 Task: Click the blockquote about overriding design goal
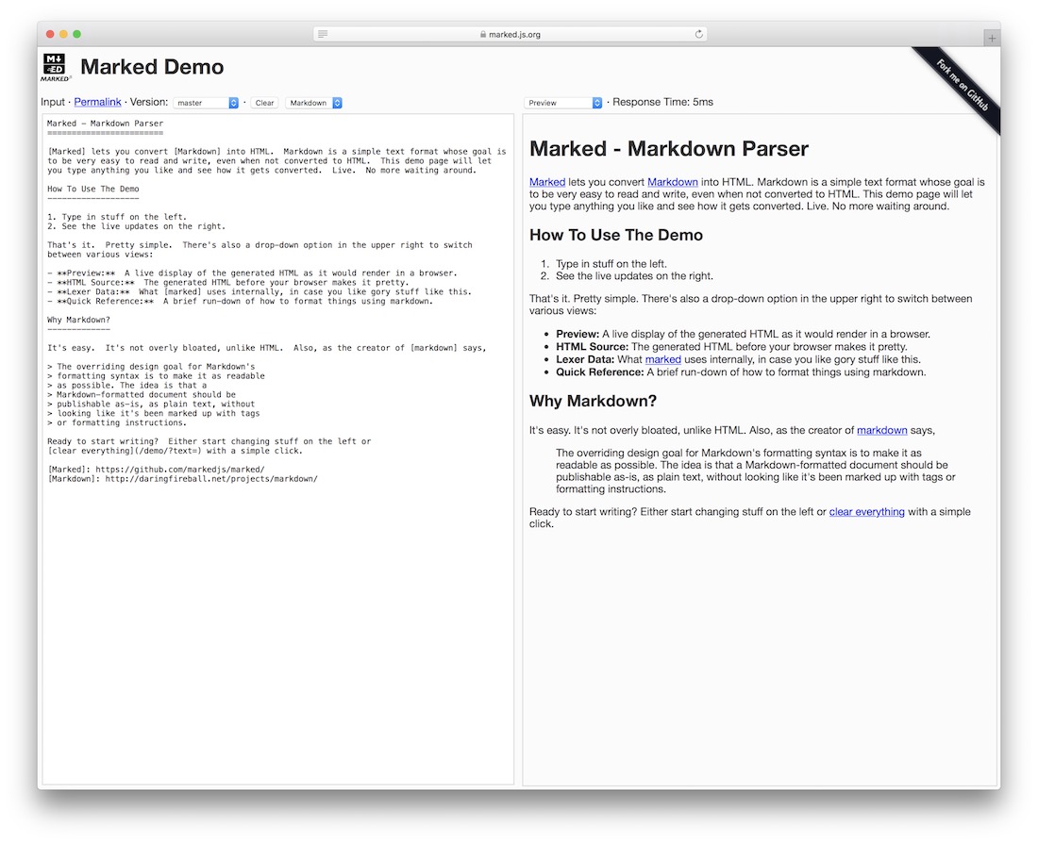(755, 471)
